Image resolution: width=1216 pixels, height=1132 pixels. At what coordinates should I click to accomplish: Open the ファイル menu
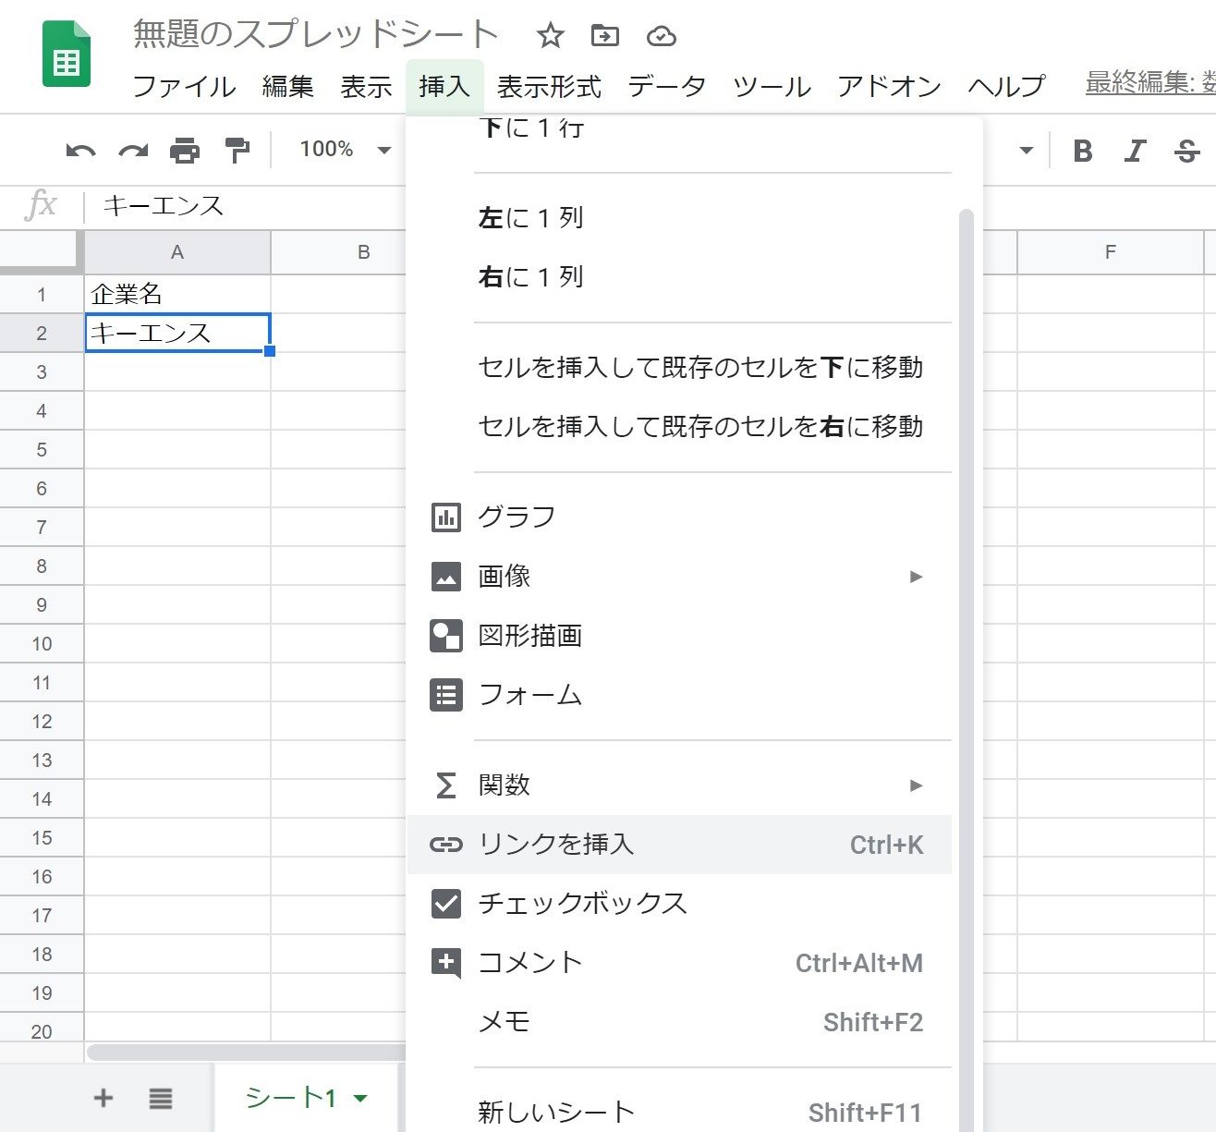coord(184,86)
